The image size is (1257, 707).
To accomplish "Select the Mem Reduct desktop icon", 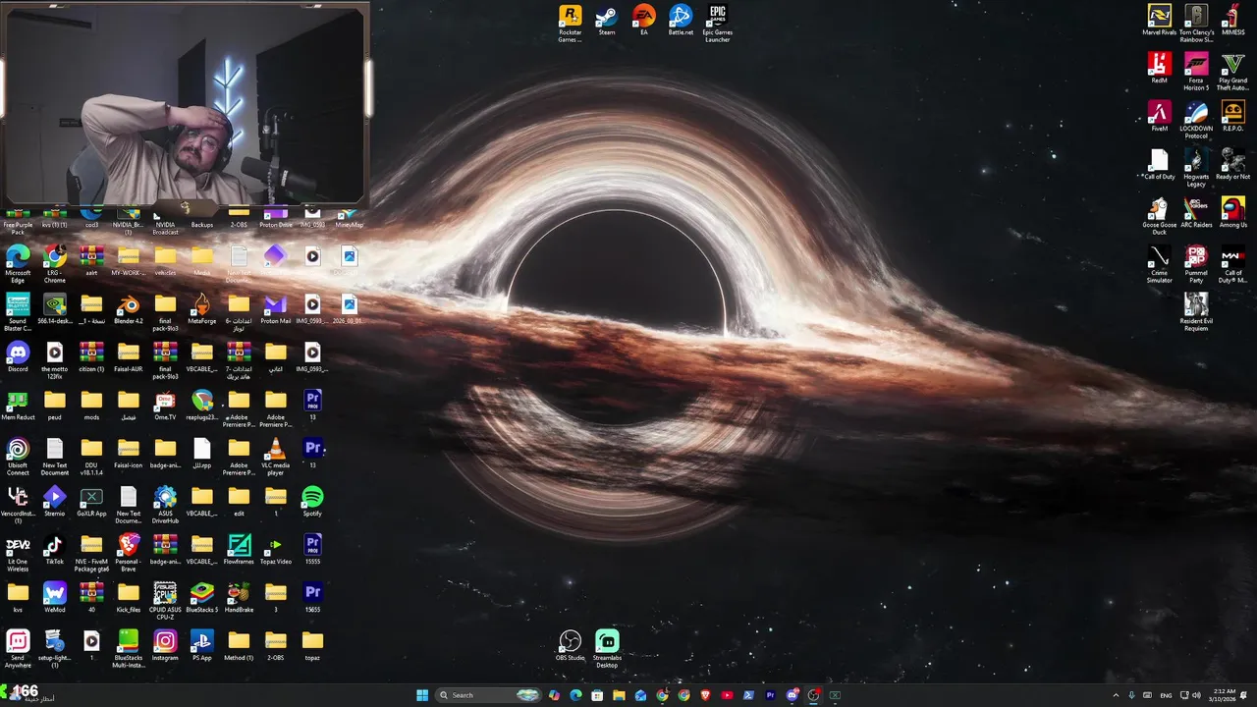I will coord(18,405).
